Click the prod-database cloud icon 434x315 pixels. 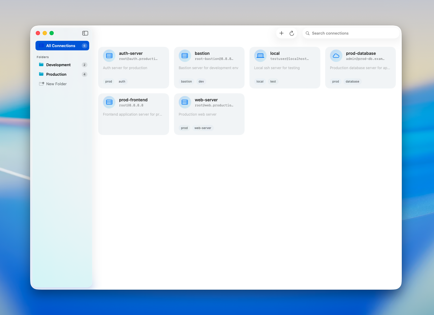tap(336, 56)
